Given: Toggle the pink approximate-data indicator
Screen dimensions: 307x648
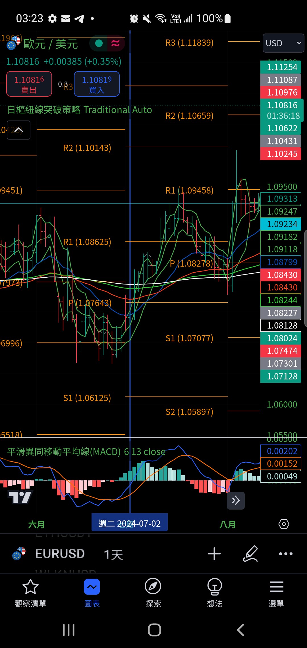Looking at the screenshot, I should [x=115, y=43].
